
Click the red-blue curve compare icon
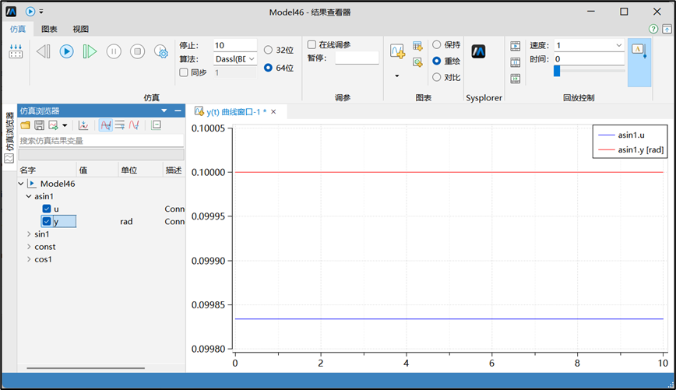coord(134,125)
